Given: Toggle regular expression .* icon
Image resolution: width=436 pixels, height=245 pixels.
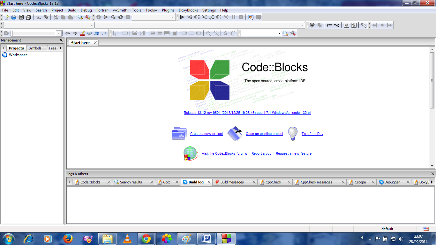Looking at the screenshot, I should pos(104,33).
